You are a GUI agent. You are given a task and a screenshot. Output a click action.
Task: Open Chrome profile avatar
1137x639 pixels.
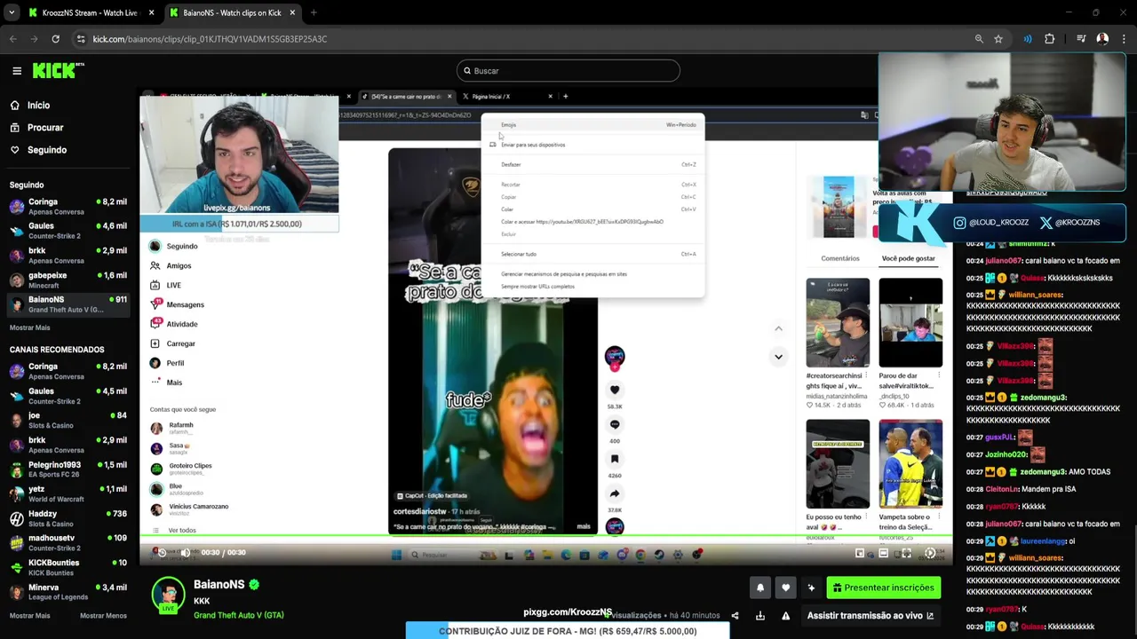[x=1102, y=39]
